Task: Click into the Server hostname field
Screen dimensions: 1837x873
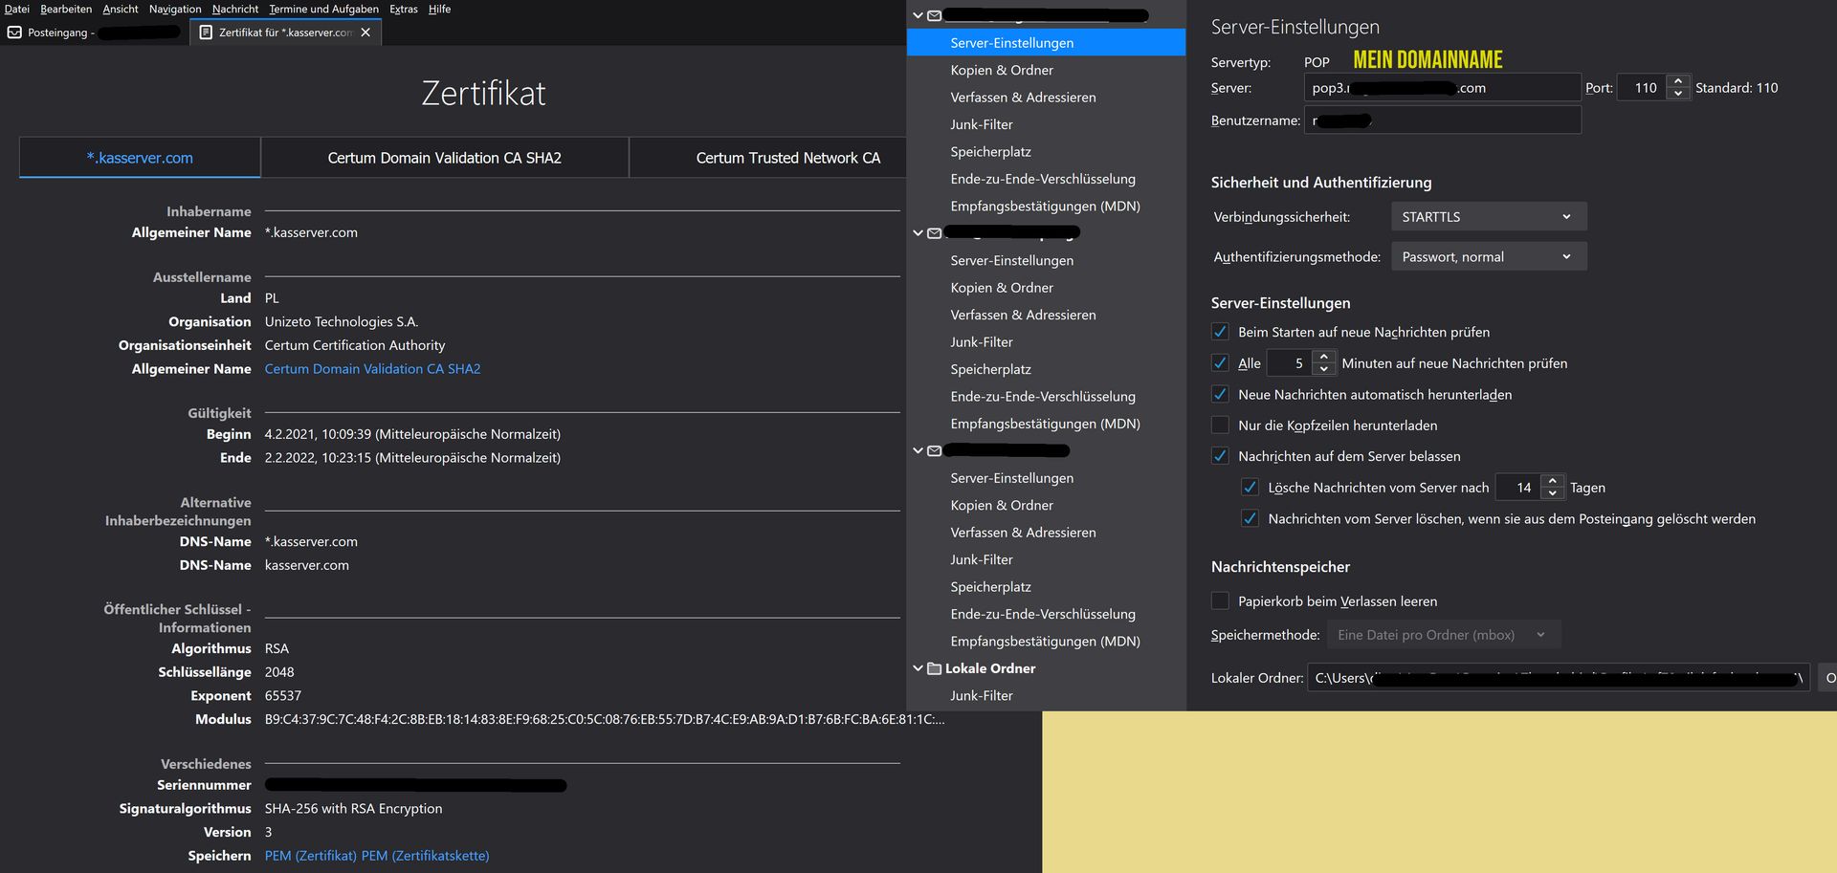Action: pos(1441,88)
